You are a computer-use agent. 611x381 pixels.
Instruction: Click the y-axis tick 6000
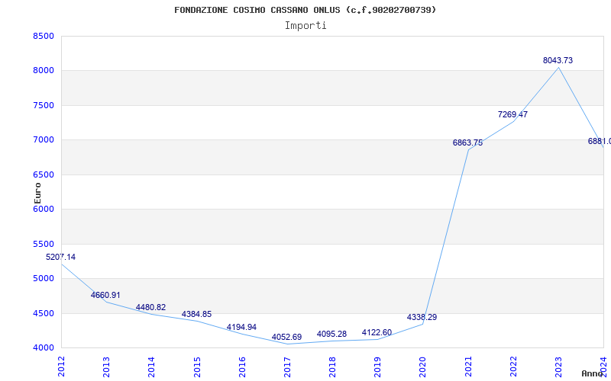[44, 209]
